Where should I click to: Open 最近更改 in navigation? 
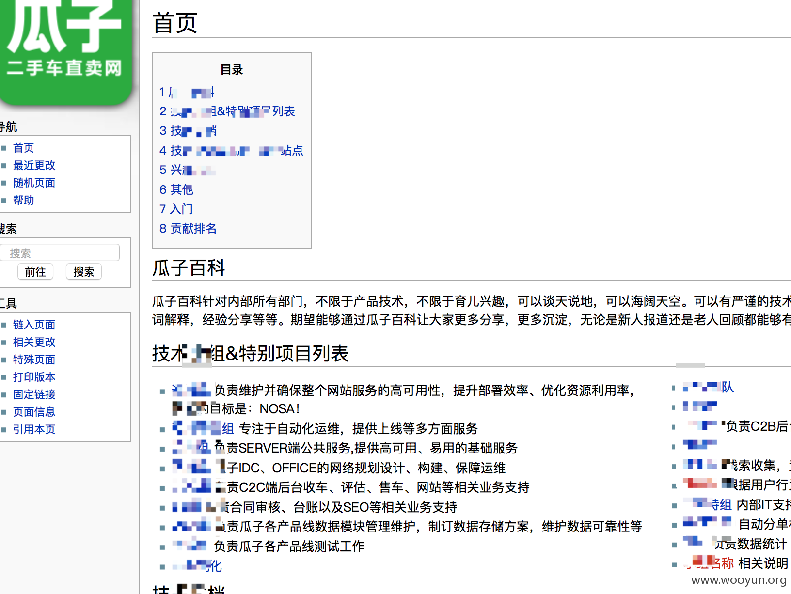coord(34,165)
